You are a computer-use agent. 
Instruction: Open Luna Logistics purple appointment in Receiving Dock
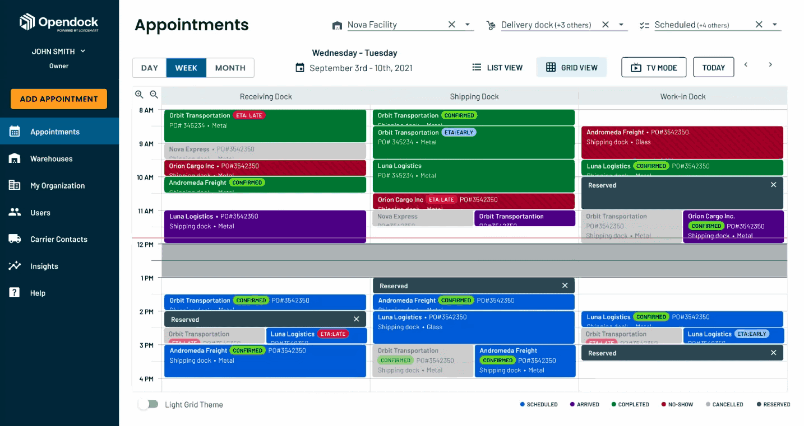tap(265, 227)
